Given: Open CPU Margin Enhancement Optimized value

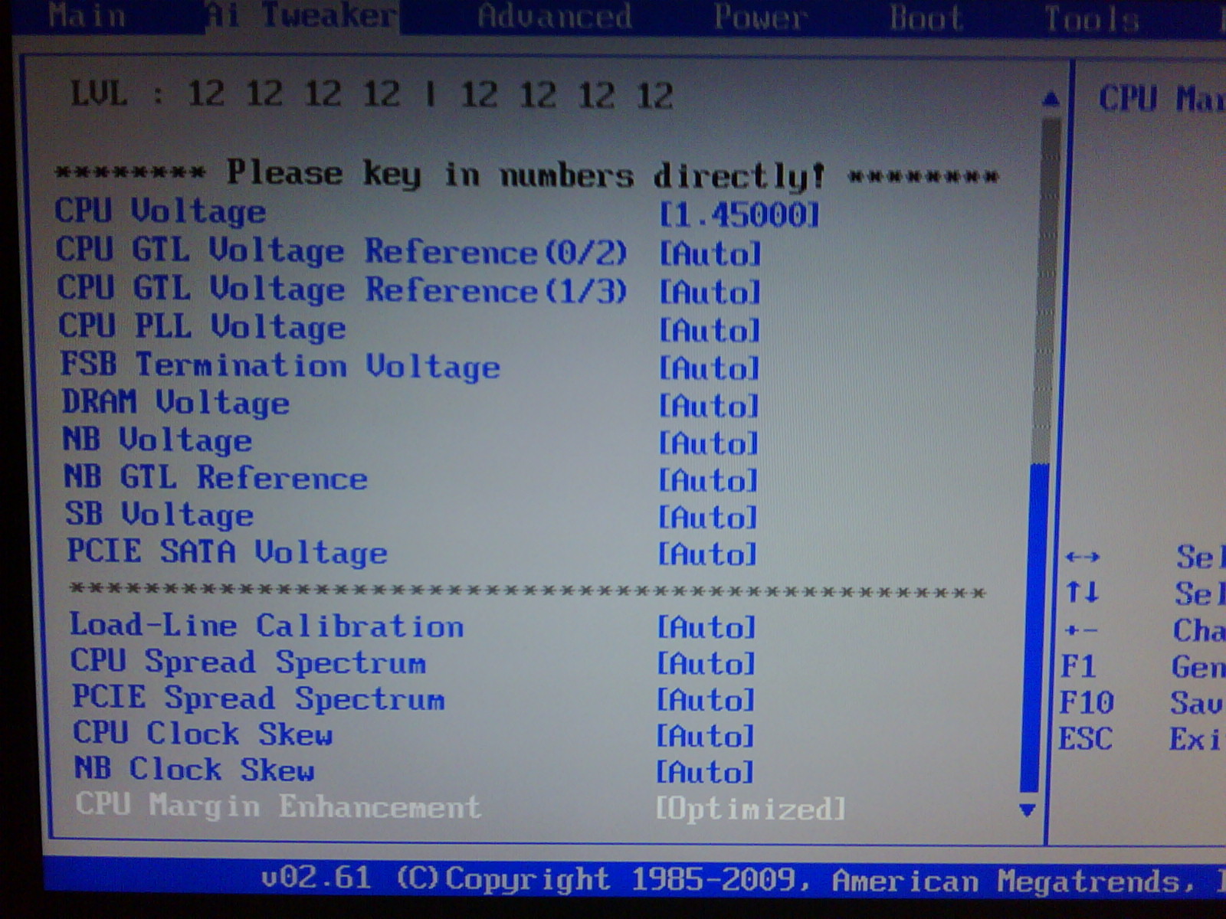Looking at the screenshot, I should point(750,809).
